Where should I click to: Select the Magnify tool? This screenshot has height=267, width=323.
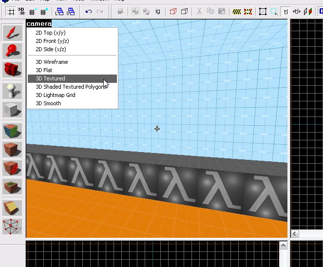[x=12, y=51]
